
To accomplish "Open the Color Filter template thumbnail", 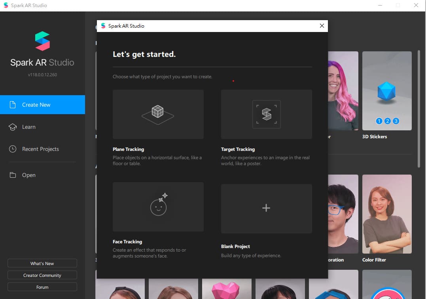I will pos(387,214).
